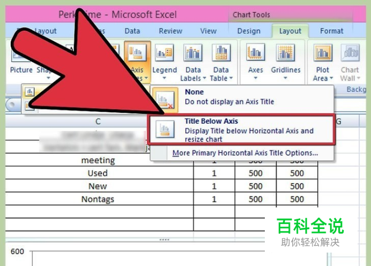Expand the Axes dropdown arrow
The width and height of the screenshot is (371, 266).
click(256, 78)
